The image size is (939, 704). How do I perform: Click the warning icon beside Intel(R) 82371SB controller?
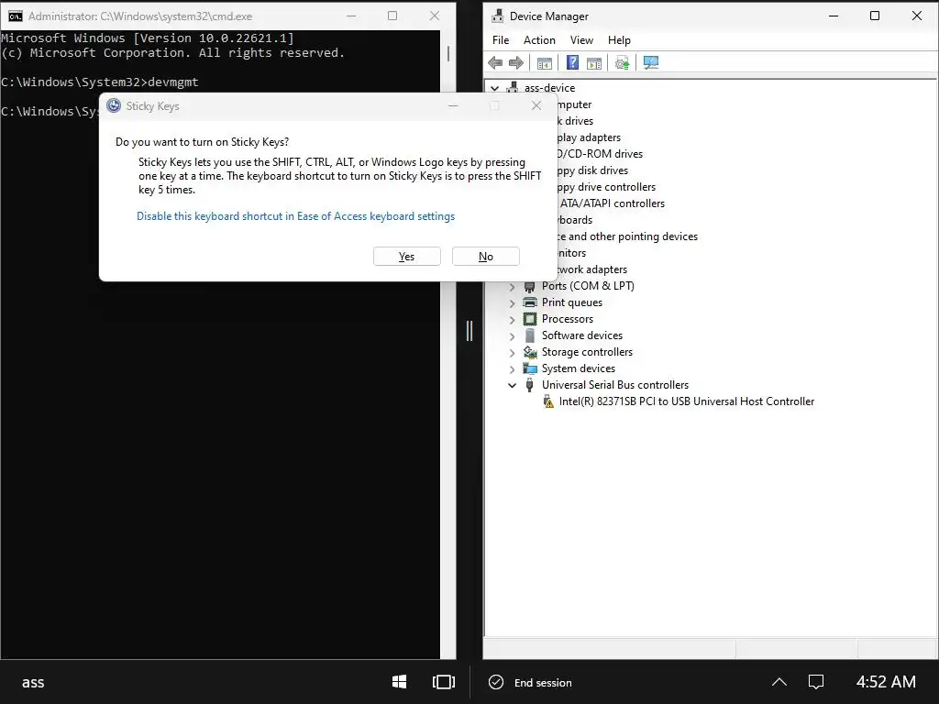pos(548,401)
